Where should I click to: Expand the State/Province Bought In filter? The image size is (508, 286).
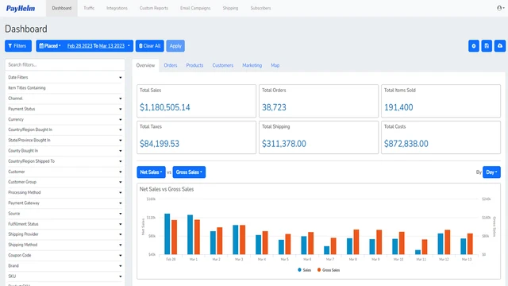[65, 140]
